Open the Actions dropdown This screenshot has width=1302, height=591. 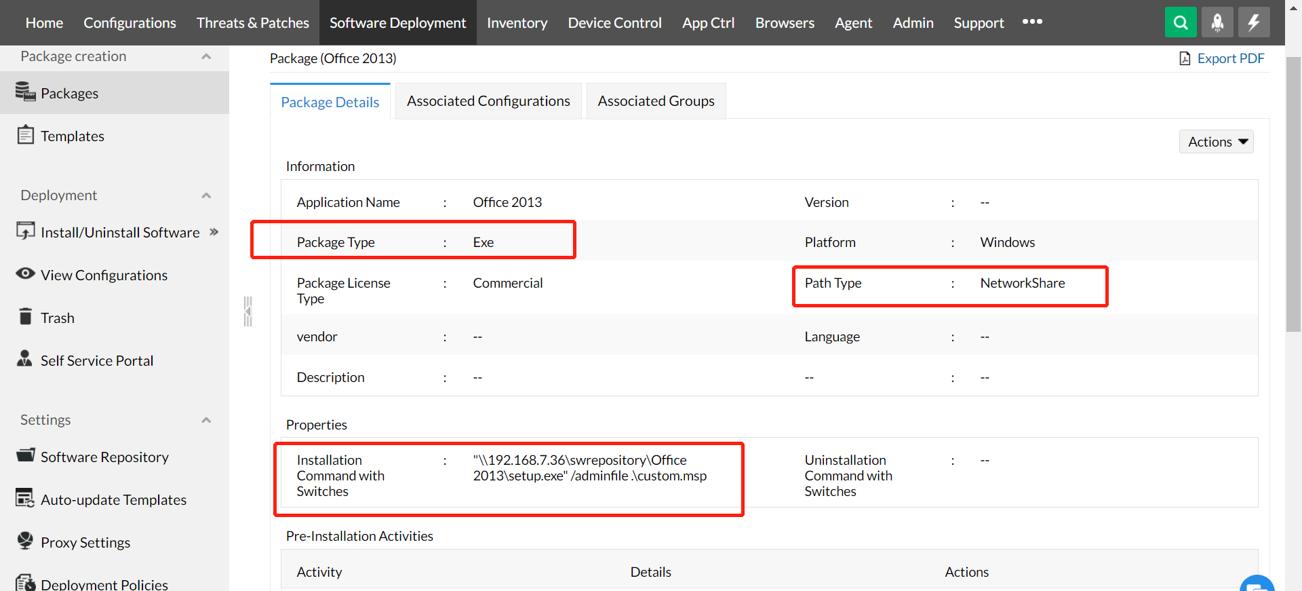[x=1217, y=142]
